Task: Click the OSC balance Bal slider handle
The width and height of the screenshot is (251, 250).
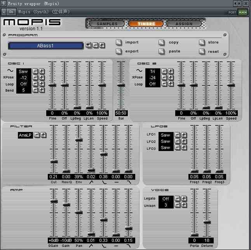Action: 121,85
